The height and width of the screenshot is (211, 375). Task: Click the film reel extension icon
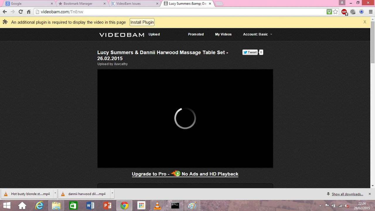point(353,12)
